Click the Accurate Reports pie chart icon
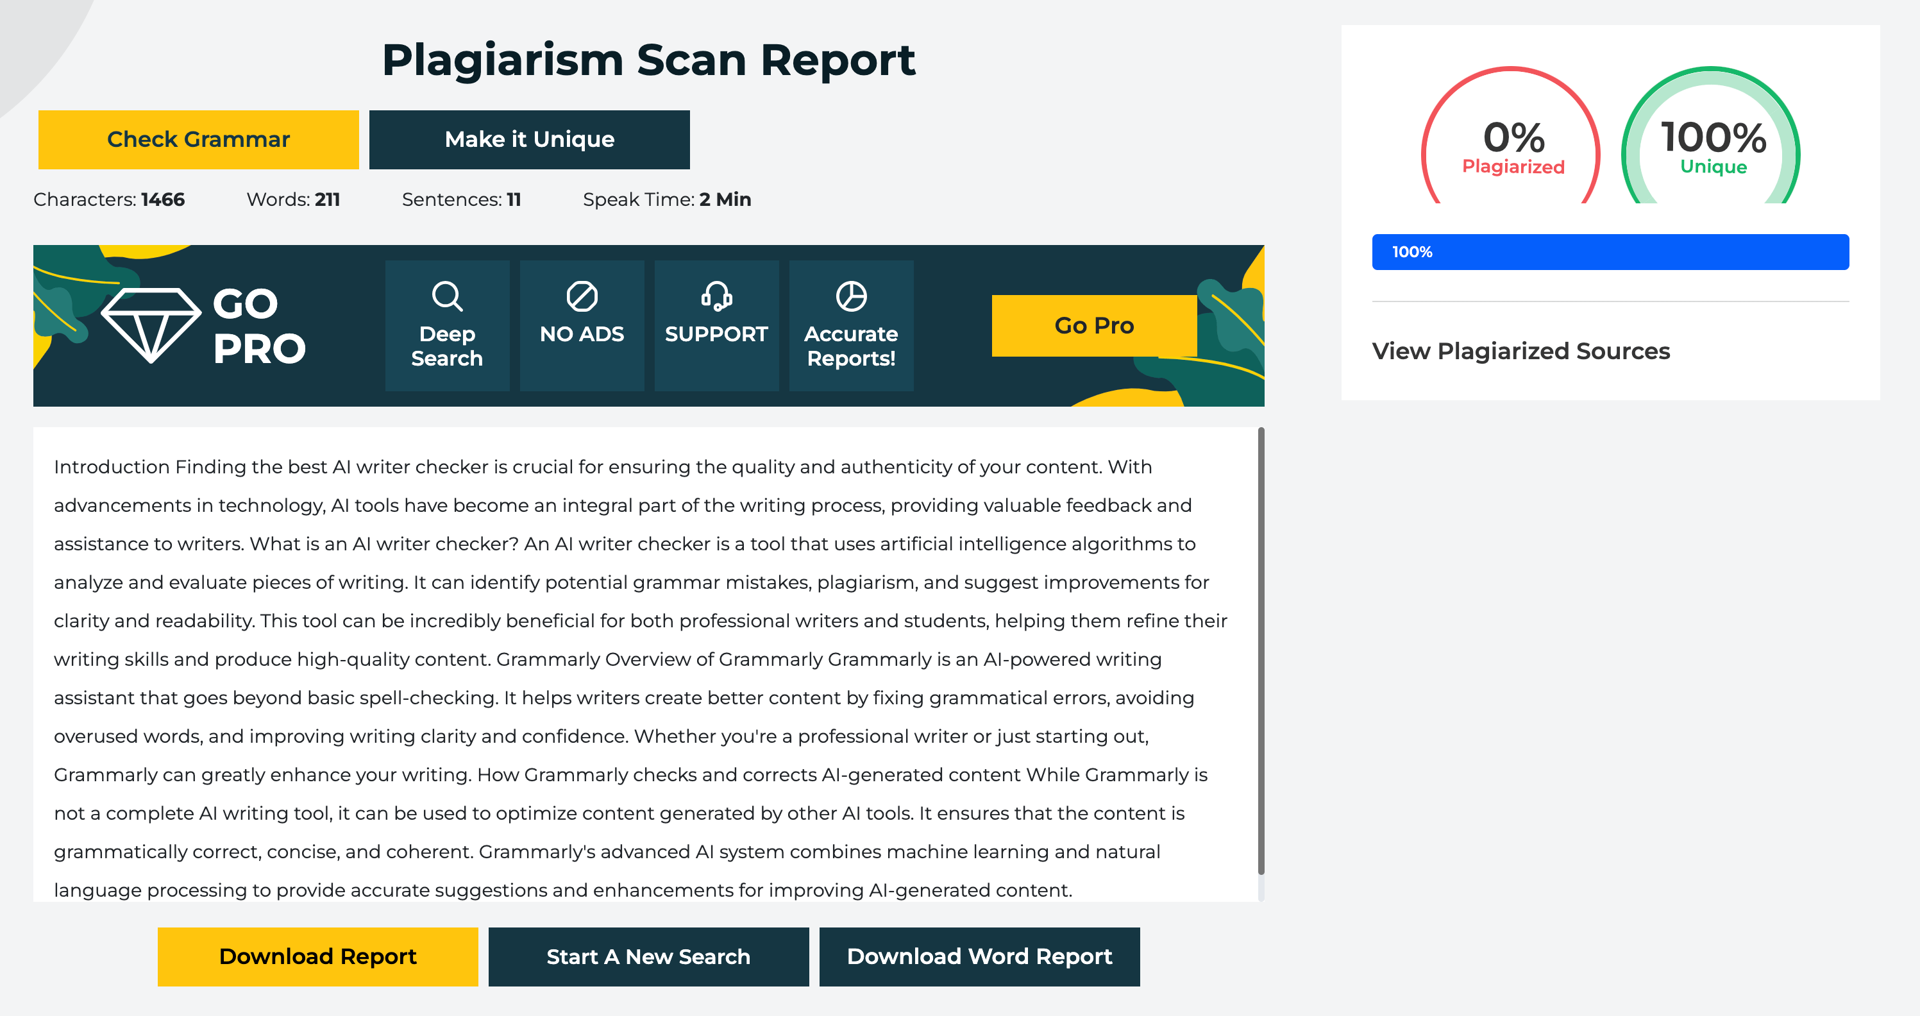1920x1016 pixels. point(850,296)
